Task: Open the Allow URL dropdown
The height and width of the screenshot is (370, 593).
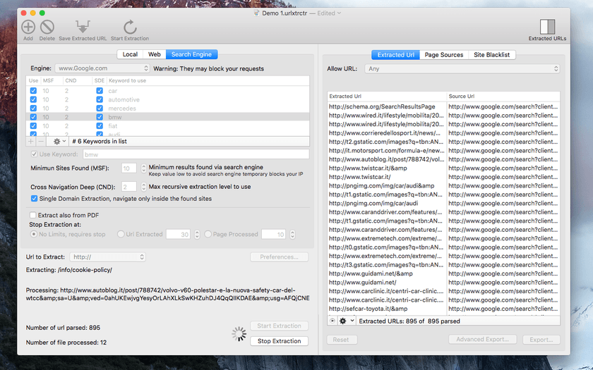Action: (x=462, y=69)
